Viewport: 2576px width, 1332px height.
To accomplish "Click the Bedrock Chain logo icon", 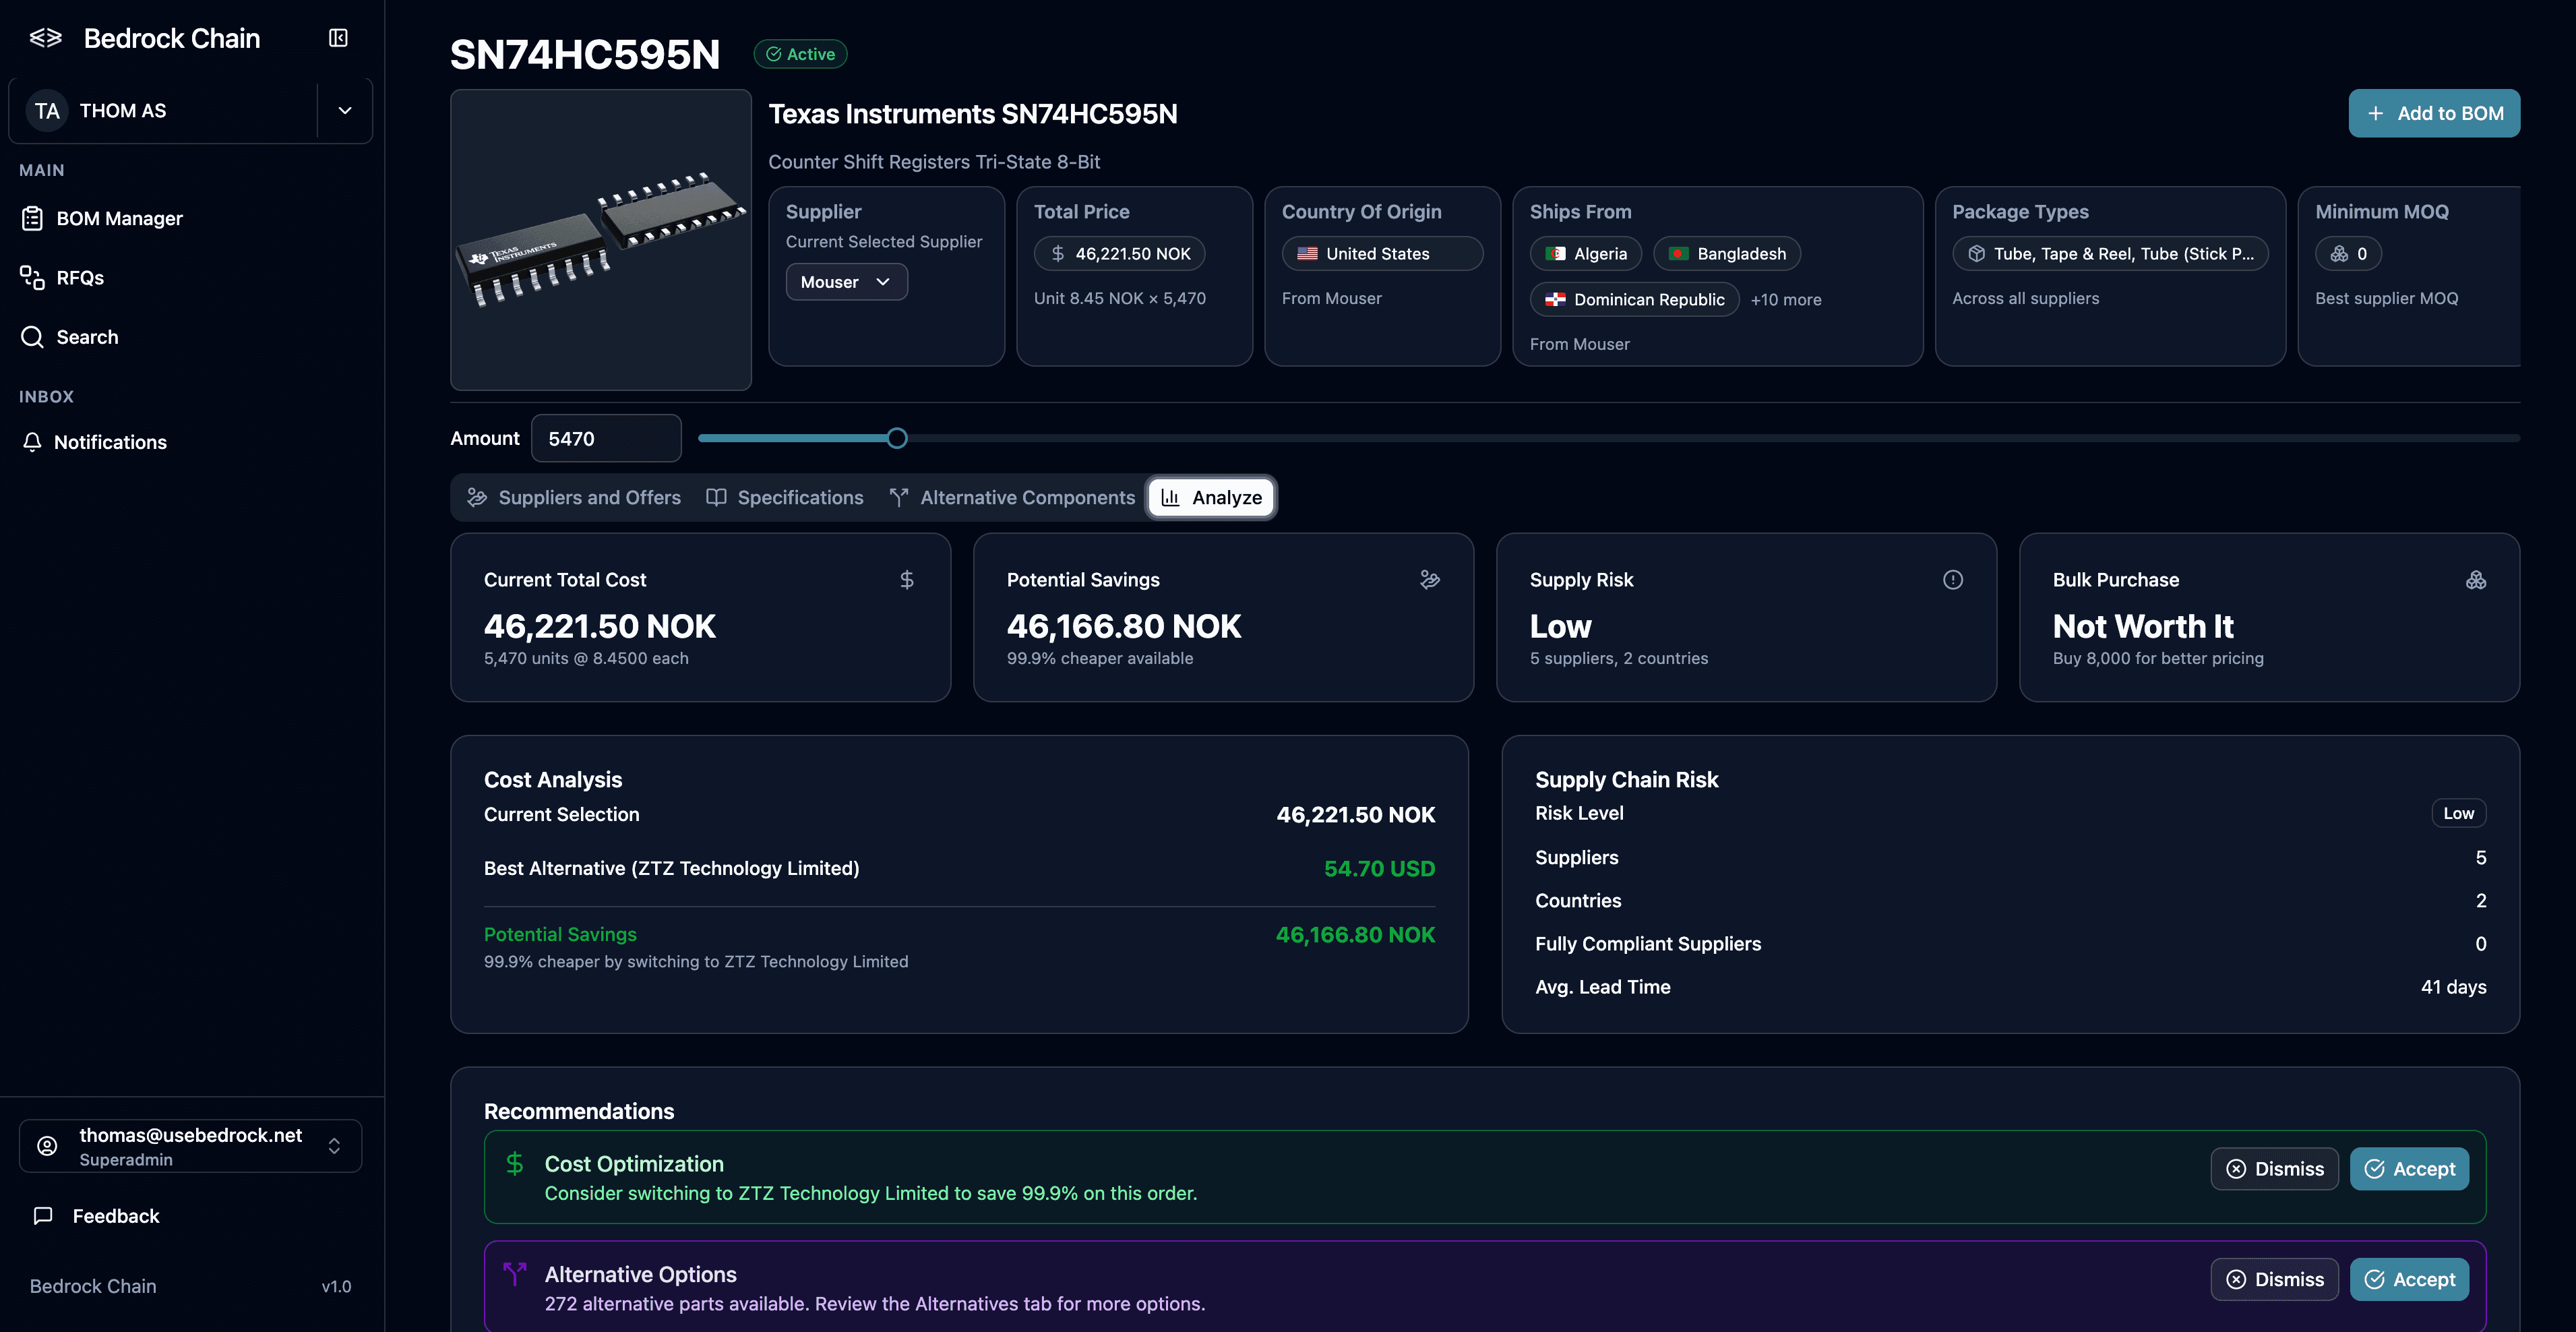I will coord(45,38).
